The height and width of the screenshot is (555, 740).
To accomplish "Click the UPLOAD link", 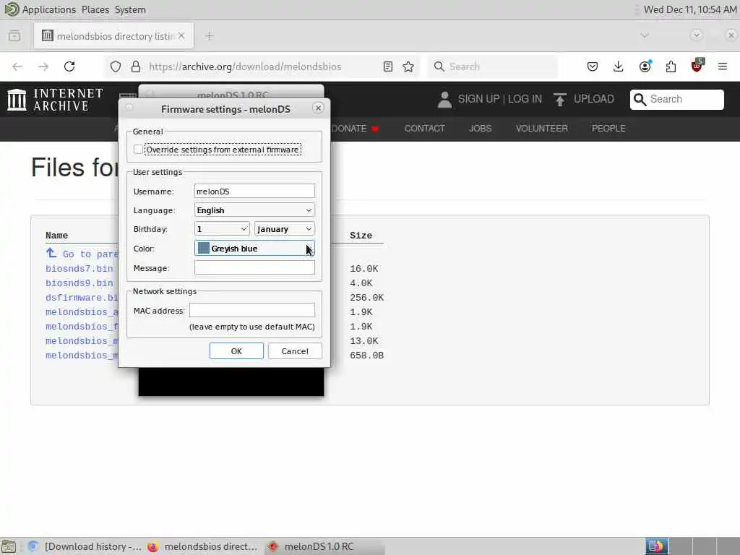I will coord(594,98).
